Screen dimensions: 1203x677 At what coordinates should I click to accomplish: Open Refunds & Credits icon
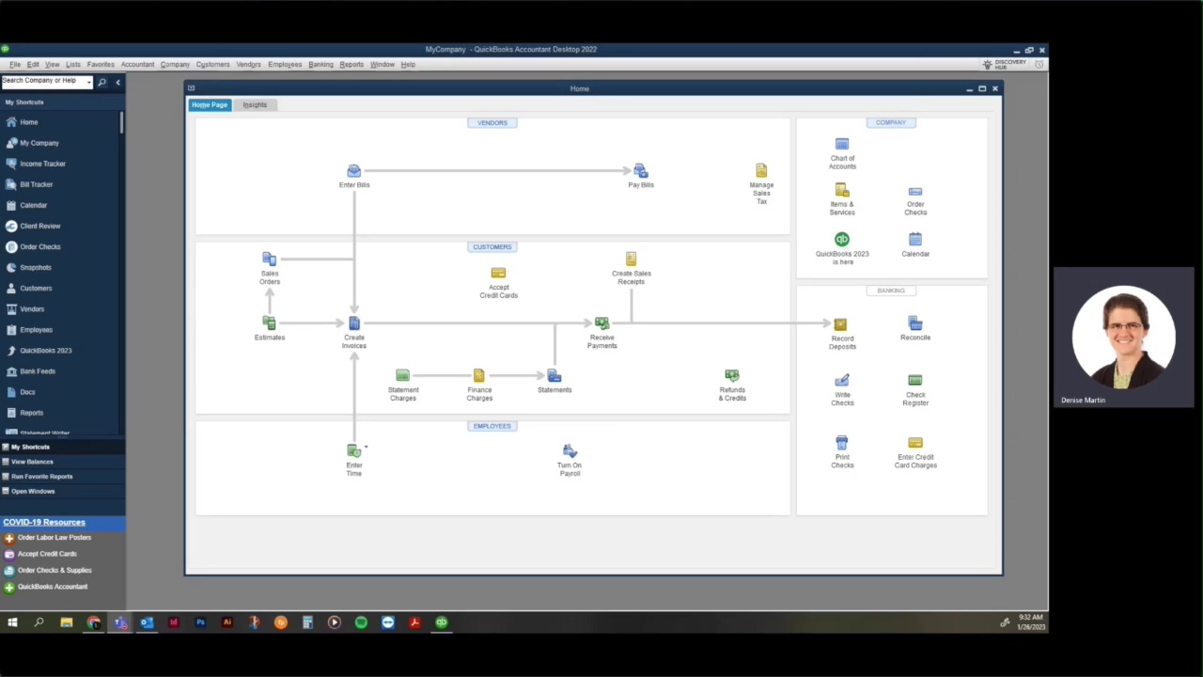[x=731, y=376]
